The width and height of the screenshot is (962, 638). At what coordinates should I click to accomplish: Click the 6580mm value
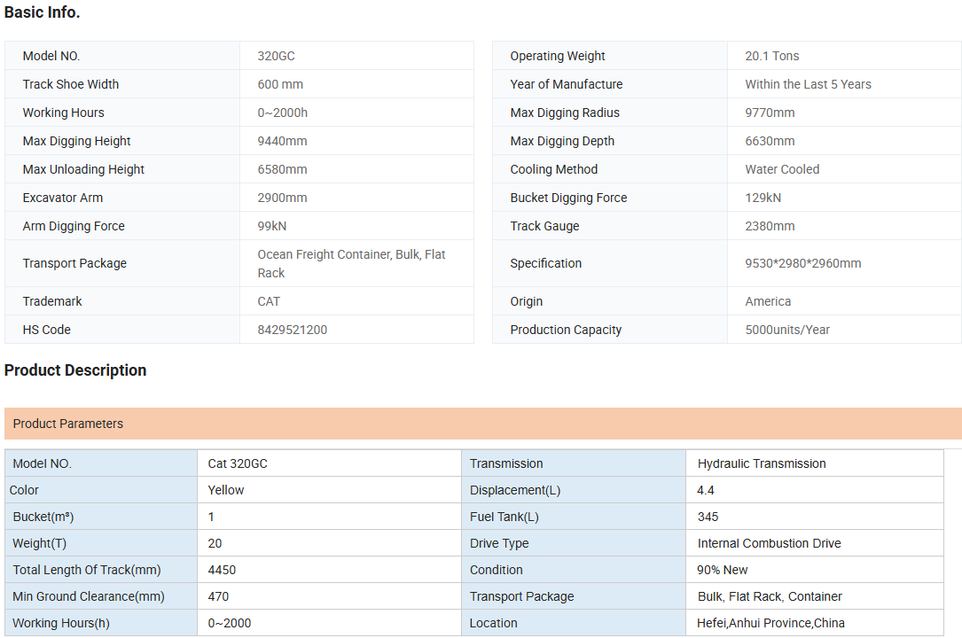282,169
